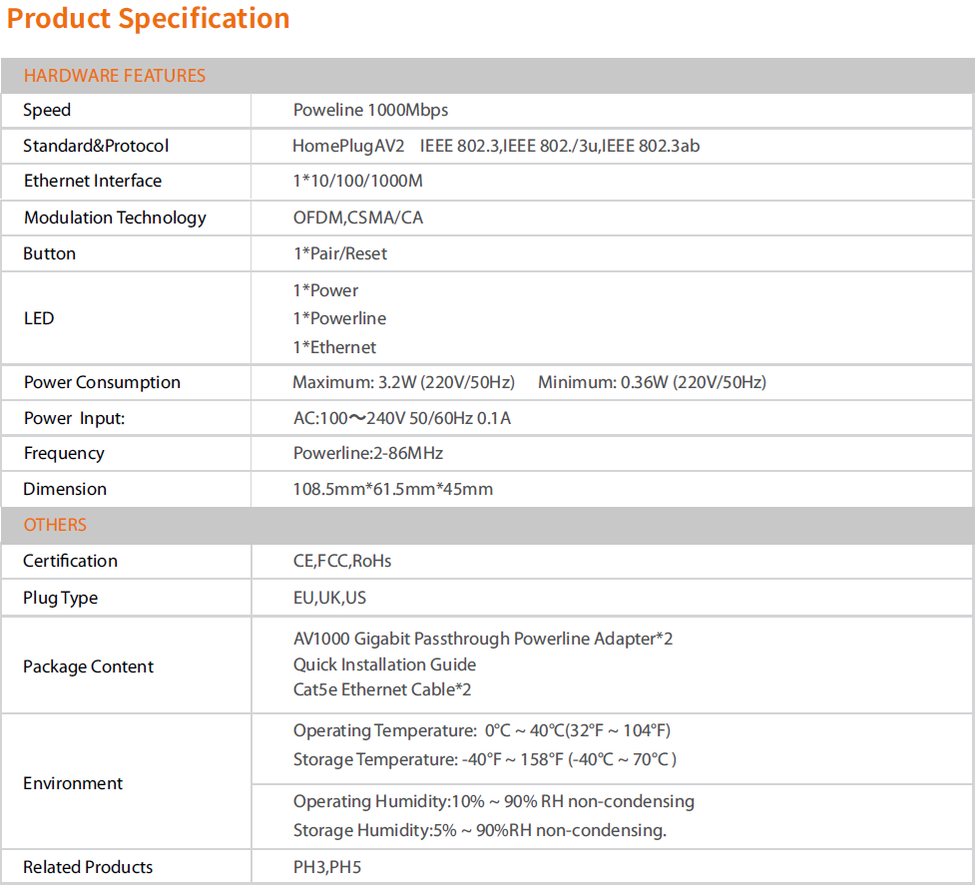Select the OFDM,CSMA/CA modulation value
The image size is (975, 885).
(x=358, y=218)
